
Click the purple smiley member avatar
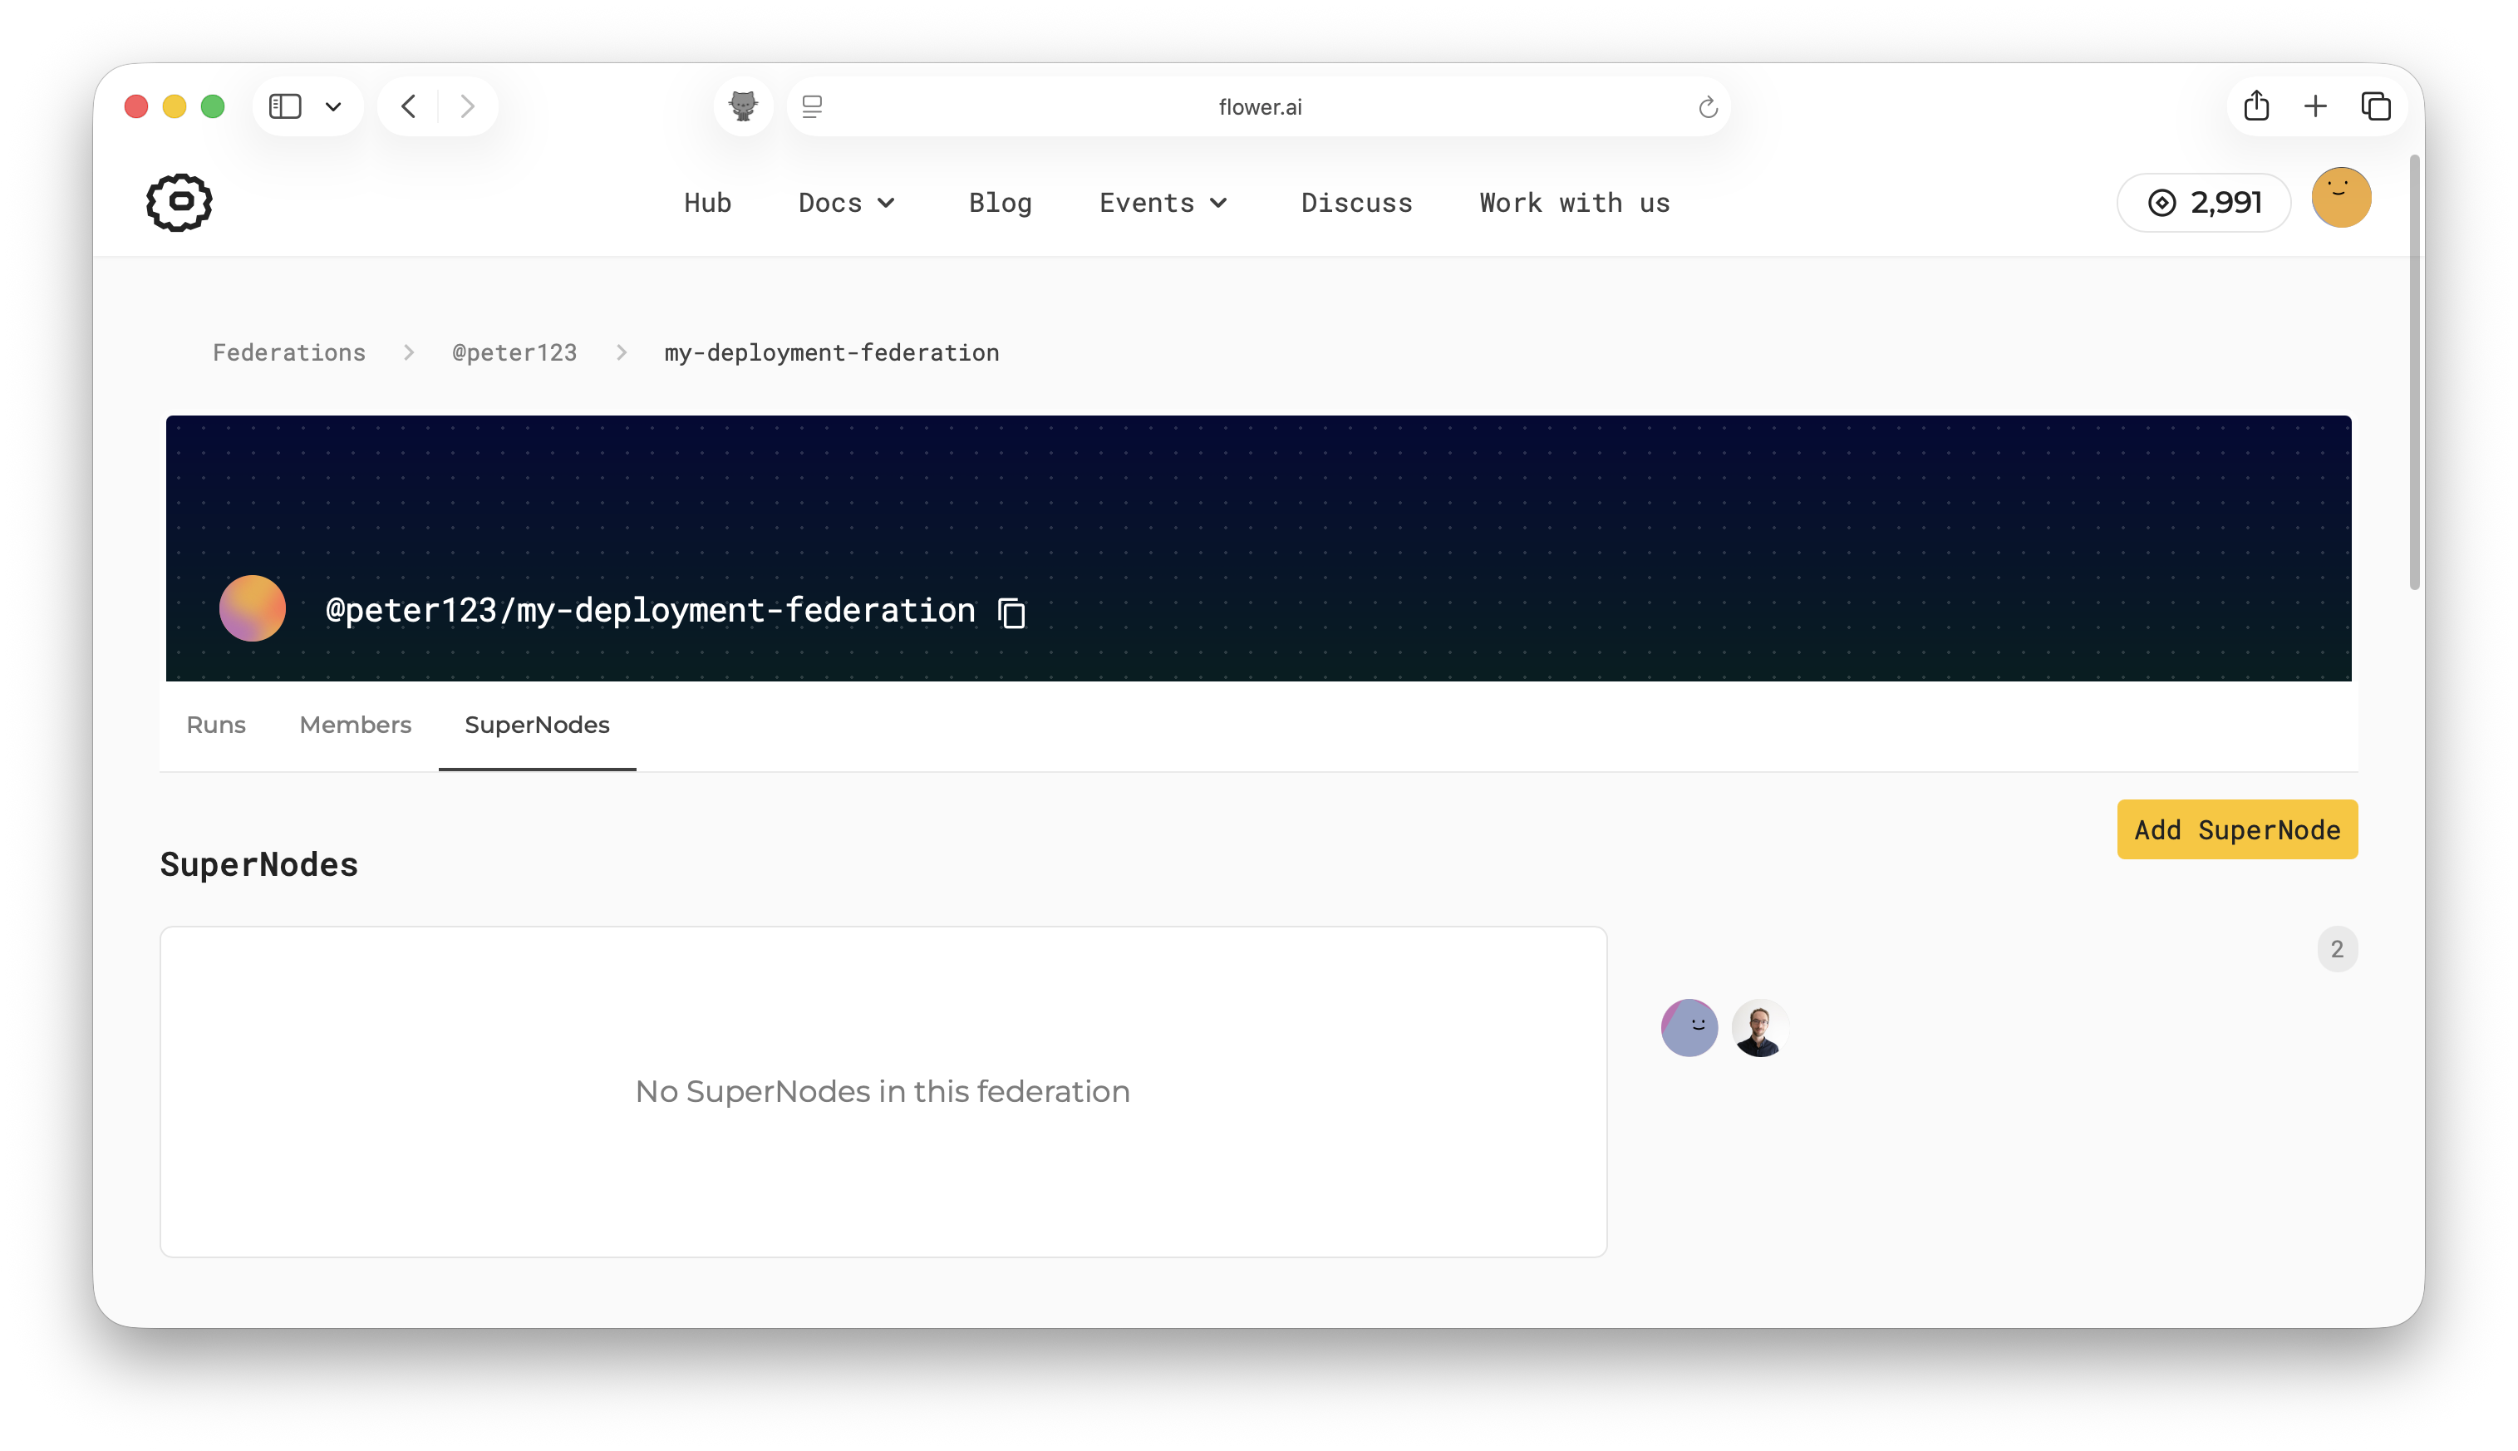(1689, 1027)
